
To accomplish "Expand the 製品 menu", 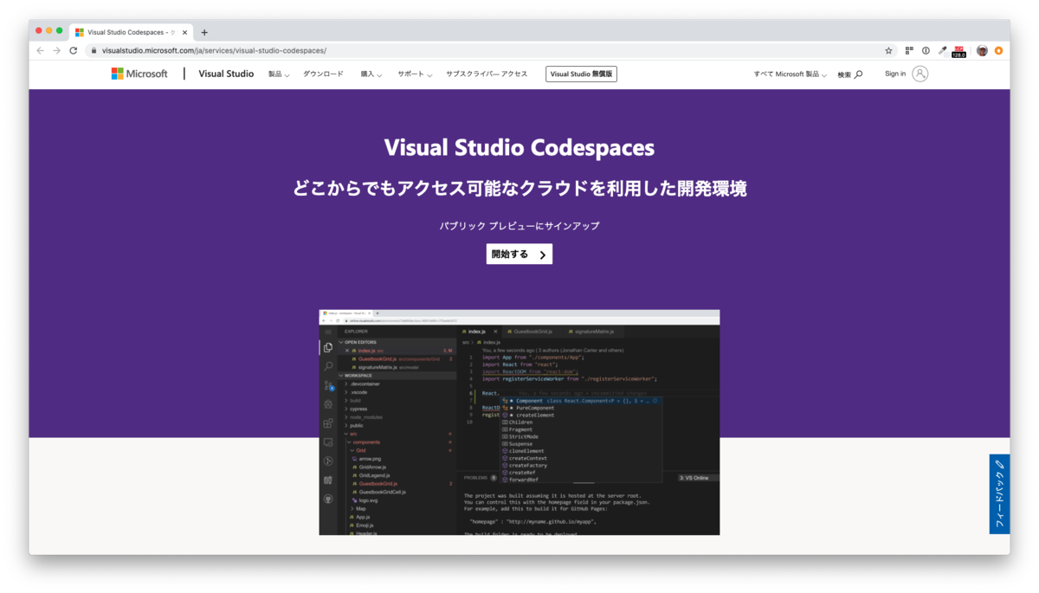I will pyautogui.click(x=279, y=74).
